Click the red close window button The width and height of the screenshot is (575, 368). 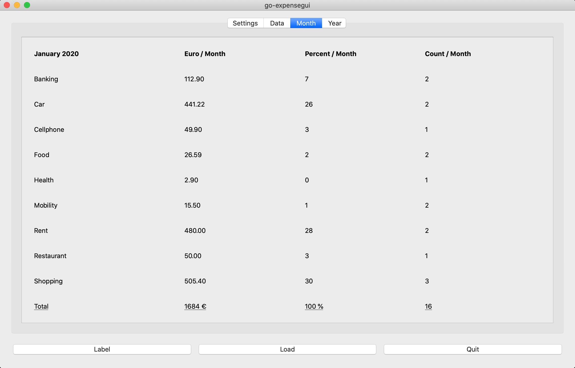[x=7, y=5]
